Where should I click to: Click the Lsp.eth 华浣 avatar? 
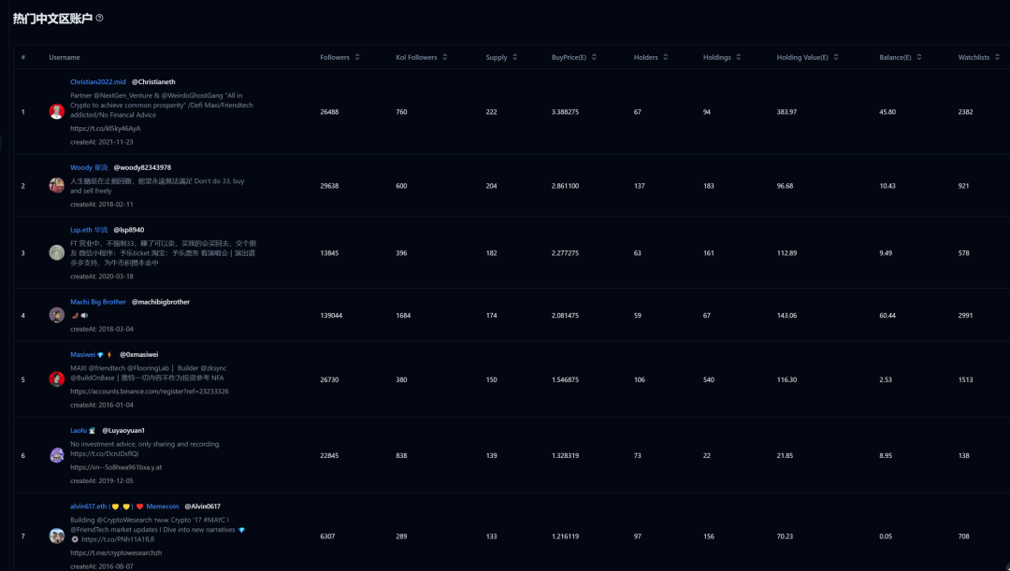[x=56, y=252]
